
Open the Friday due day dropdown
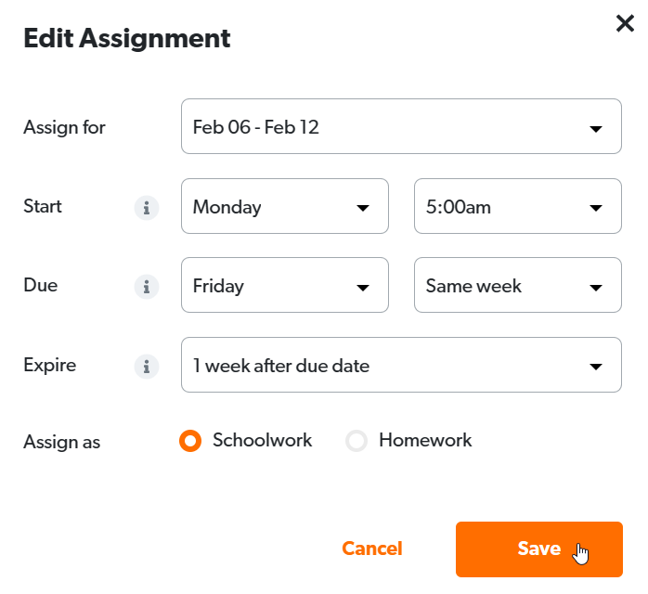tap(285, 286)
